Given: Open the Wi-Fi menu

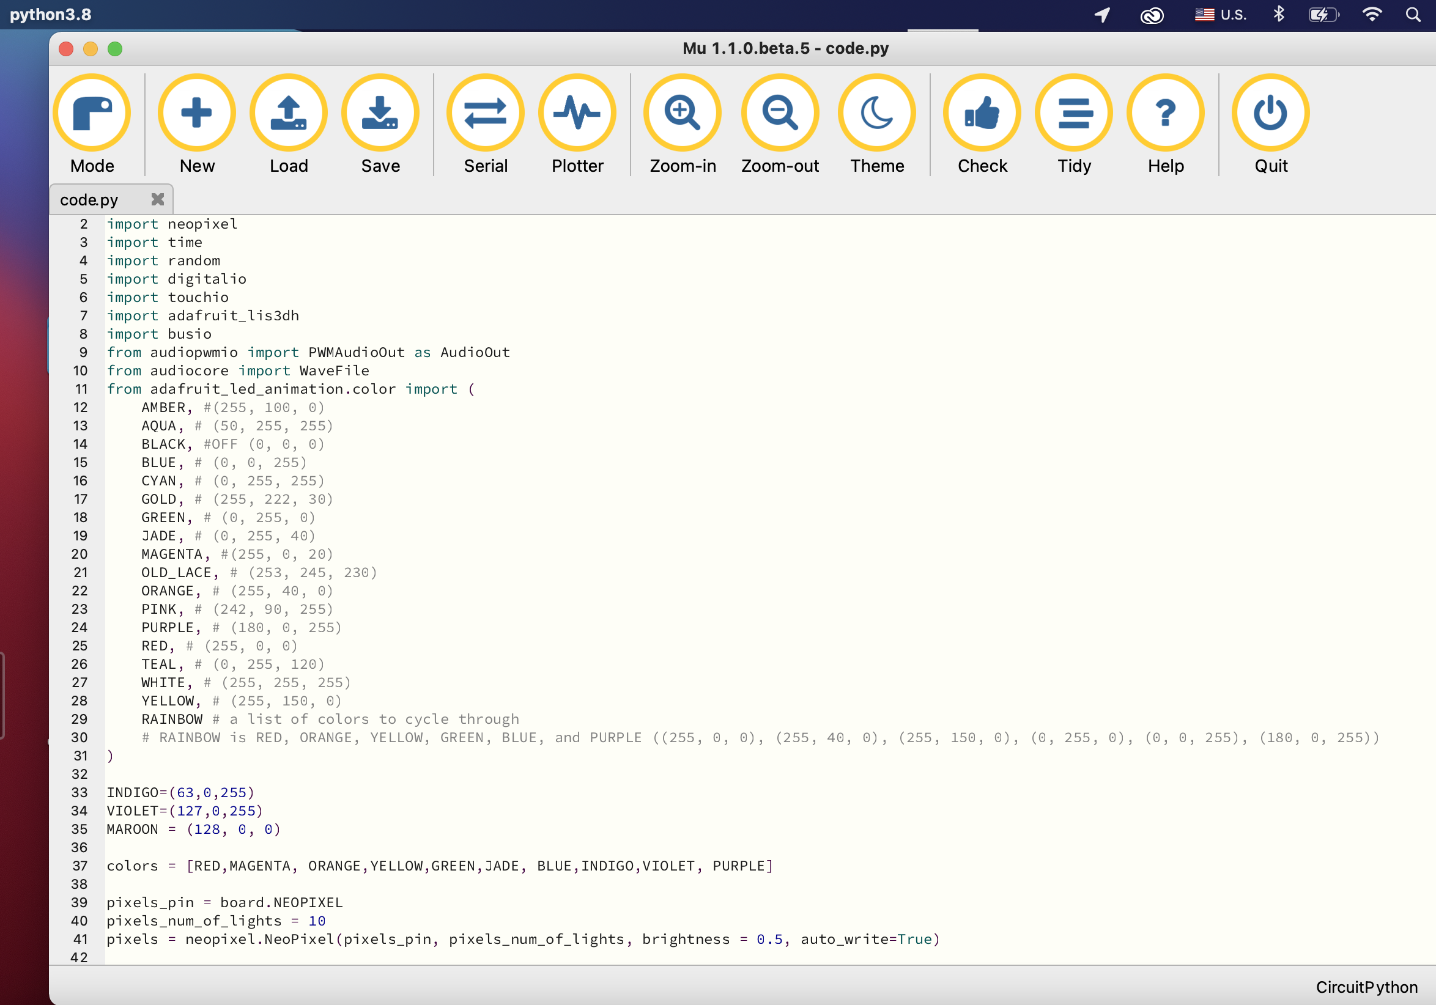Looking at the screenshot, I should (x=1372, y=15).
